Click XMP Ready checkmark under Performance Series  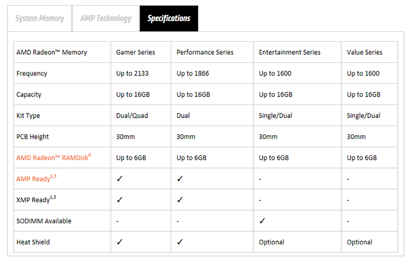180,200
